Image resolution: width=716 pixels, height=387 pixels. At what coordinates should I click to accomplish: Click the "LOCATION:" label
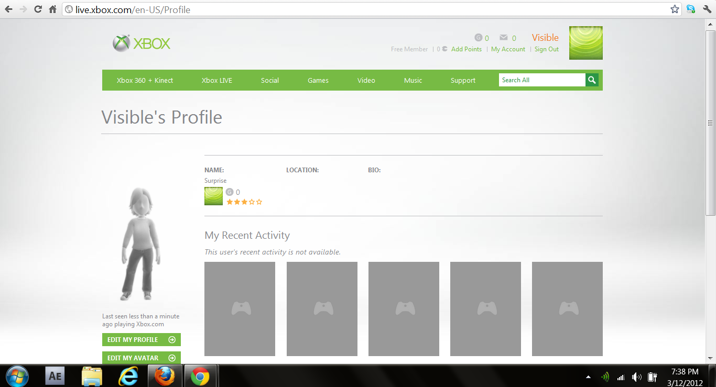[x=302, y=170]
